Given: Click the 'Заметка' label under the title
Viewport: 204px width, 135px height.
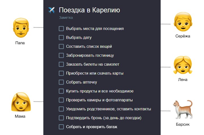Looking at the screenshot, I should 66,18.
